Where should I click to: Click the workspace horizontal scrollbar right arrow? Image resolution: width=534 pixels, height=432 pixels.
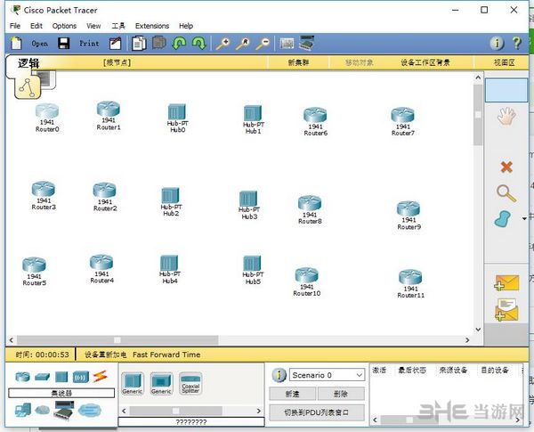(467, 340)
